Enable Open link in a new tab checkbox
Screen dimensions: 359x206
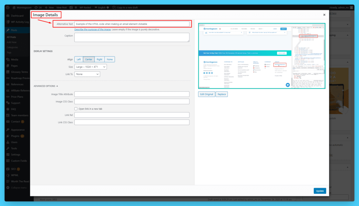(x=76, y=109)
